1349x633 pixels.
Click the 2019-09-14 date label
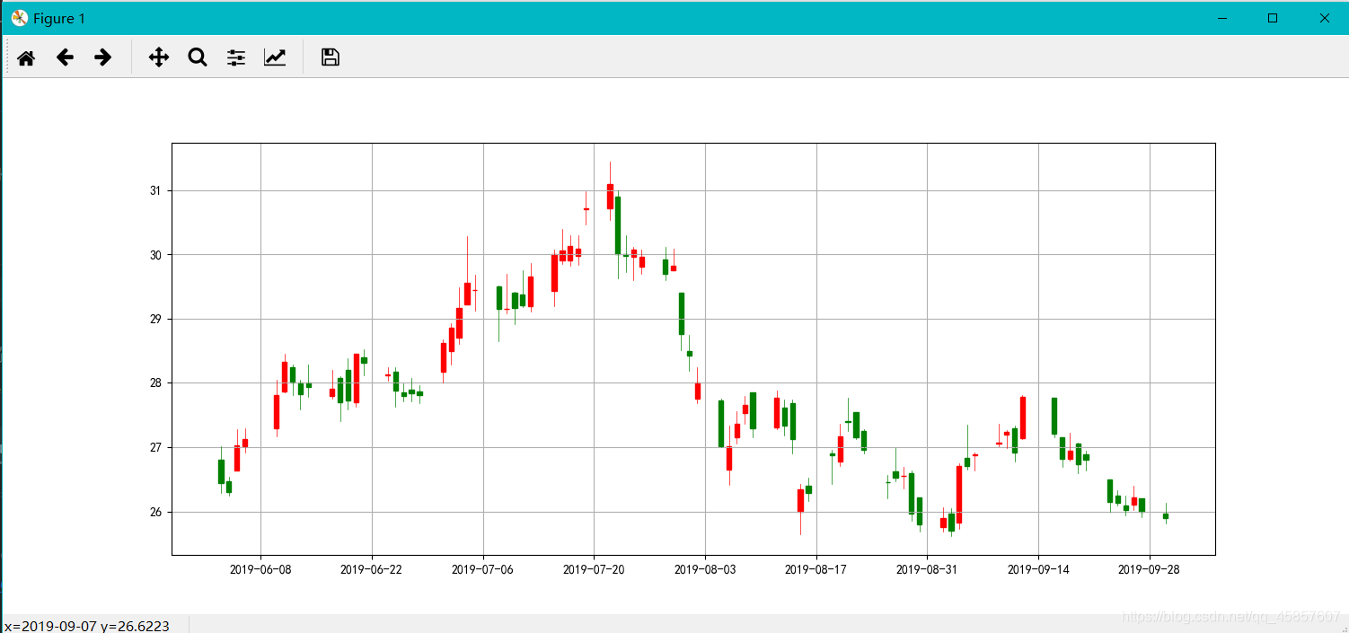[1038, 569]
